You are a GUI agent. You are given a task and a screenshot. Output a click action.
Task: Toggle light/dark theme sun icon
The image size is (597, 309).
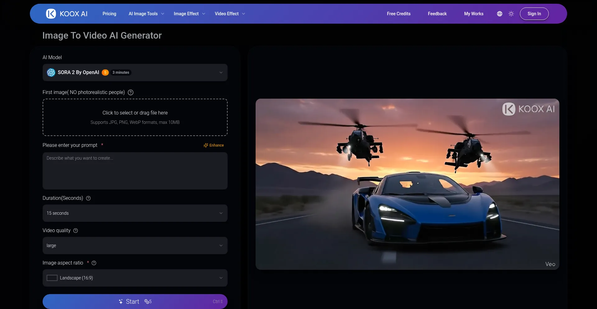511,14
